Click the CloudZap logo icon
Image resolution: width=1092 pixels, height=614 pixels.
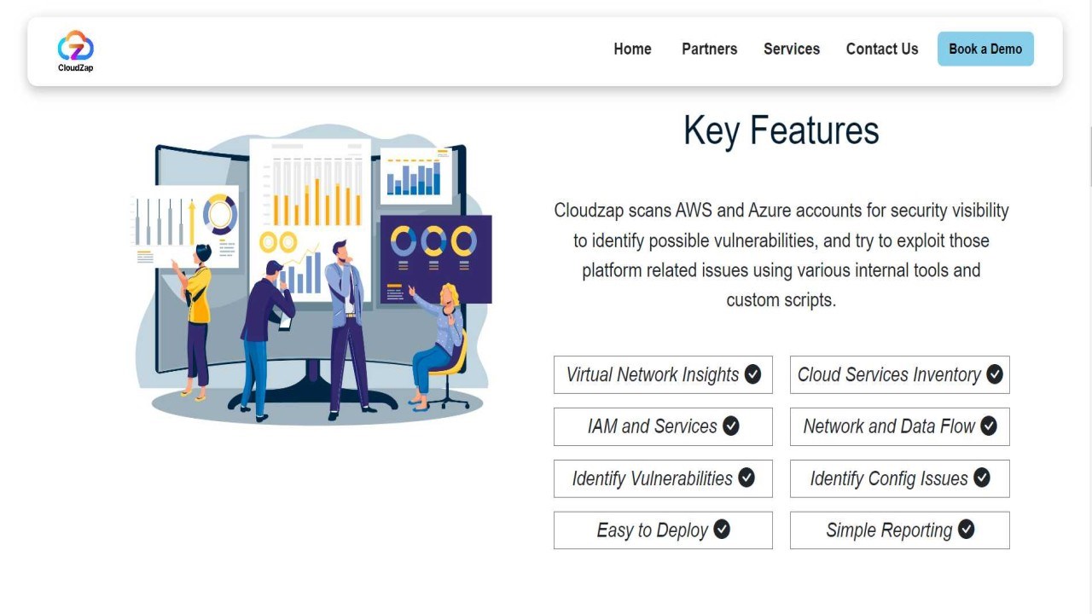tap(75, 49)
